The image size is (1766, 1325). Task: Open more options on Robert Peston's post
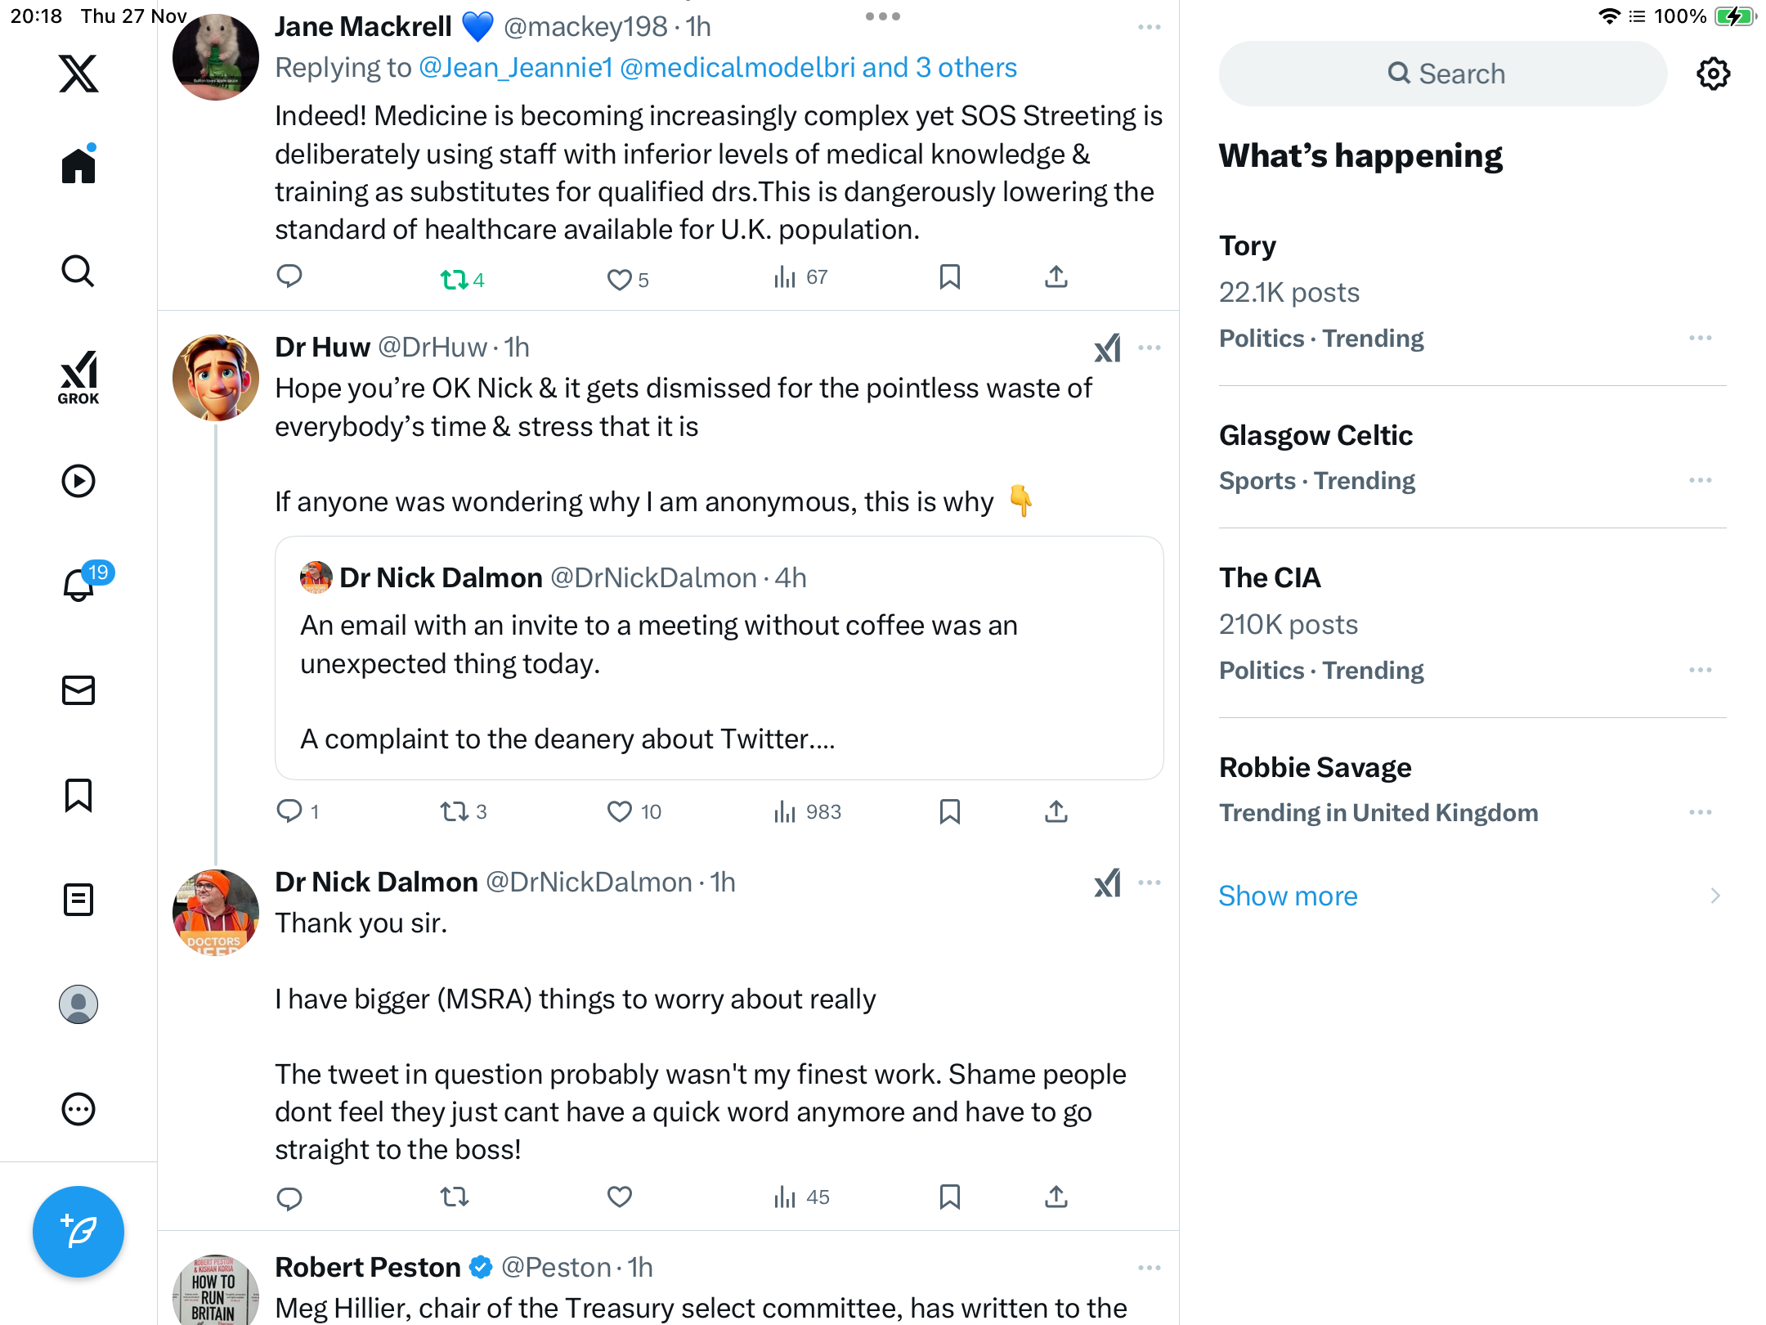click(1149, 1268)
